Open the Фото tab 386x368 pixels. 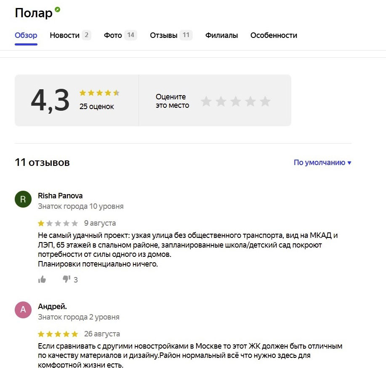coord(120,35)
